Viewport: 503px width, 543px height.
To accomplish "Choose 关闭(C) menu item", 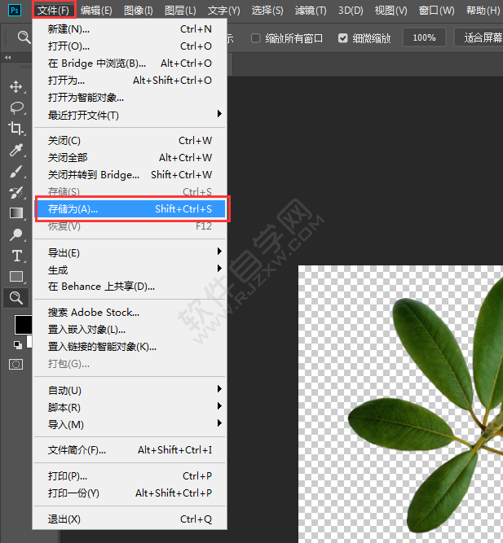I will (x=130, y=141).
